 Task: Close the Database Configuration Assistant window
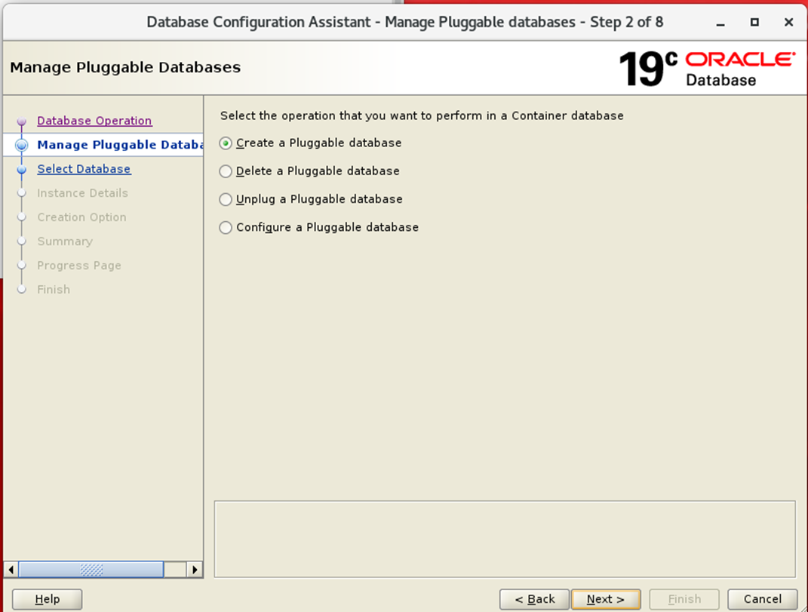click(788, 22)
